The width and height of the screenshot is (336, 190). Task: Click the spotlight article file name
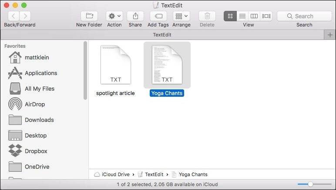(115, 93)
